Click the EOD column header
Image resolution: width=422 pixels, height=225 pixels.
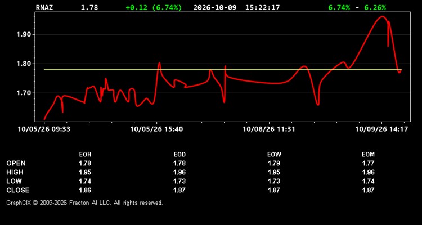coord(179,155)
